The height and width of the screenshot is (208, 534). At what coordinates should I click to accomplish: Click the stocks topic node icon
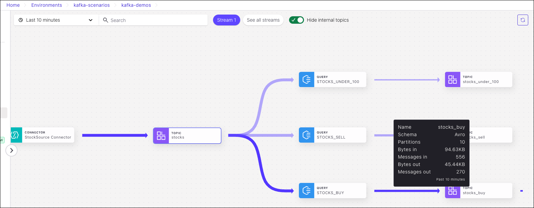(161, 136)
